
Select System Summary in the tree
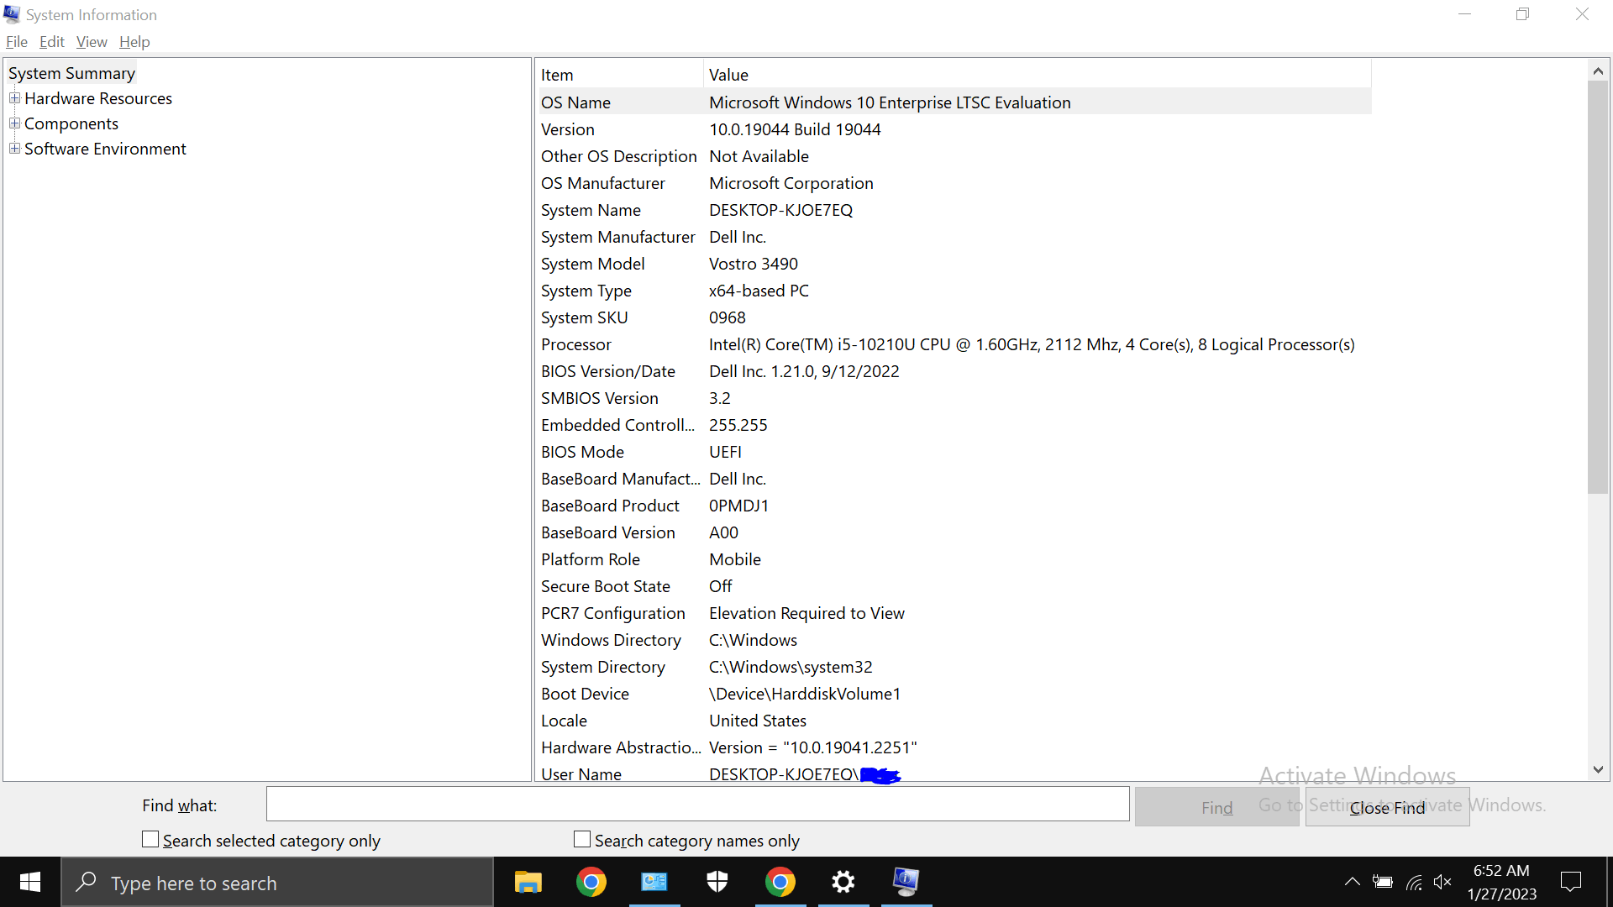tap(71, 73)
